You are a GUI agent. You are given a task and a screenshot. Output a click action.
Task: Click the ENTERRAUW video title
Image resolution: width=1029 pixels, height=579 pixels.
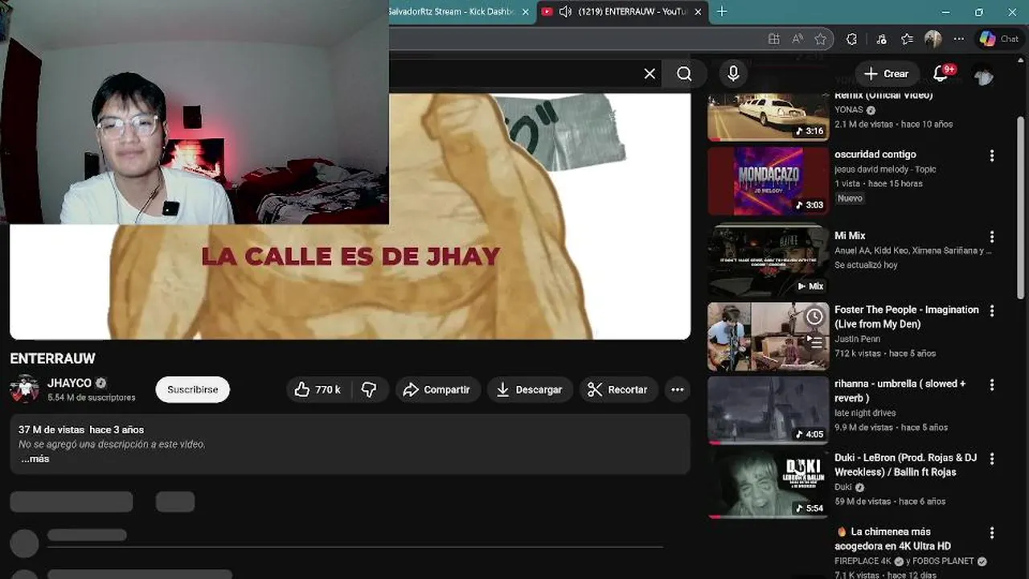pos(52,359)
